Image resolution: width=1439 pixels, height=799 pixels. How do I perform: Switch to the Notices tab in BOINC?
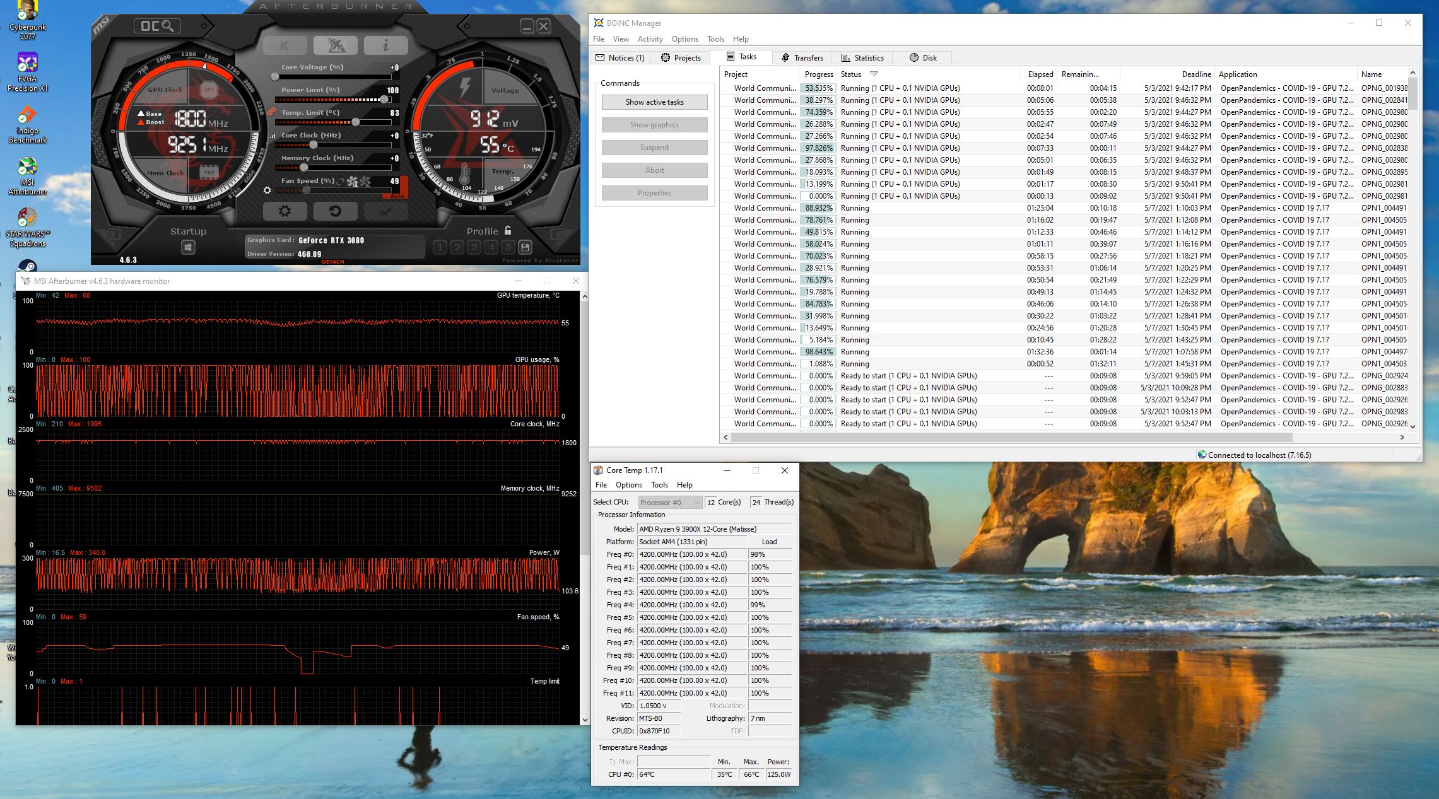click(620, 57)
